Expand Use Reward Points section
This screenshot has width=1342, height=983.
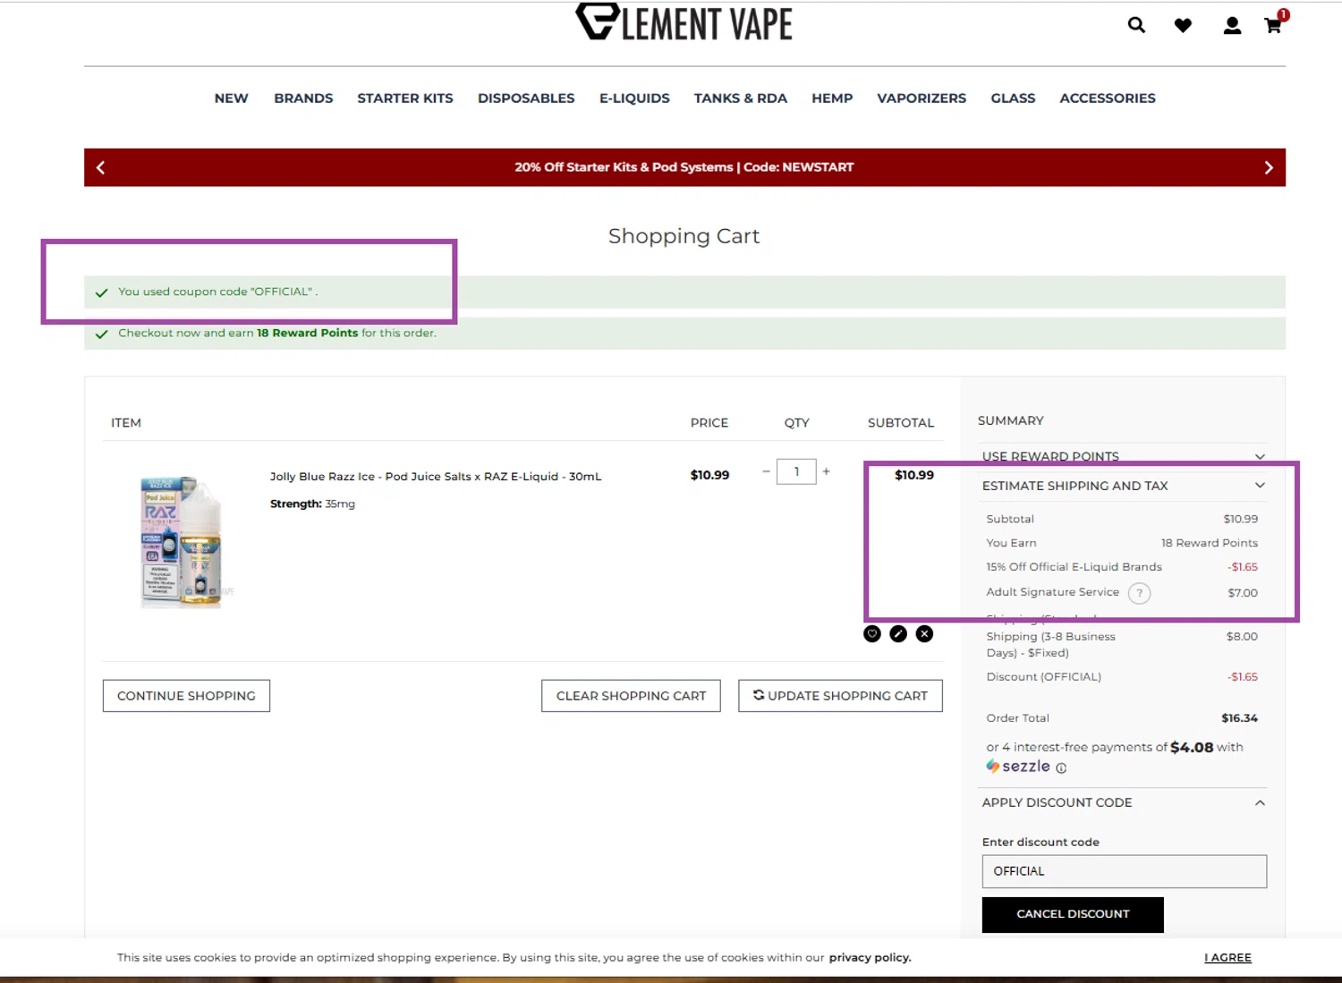point(1124,456)
